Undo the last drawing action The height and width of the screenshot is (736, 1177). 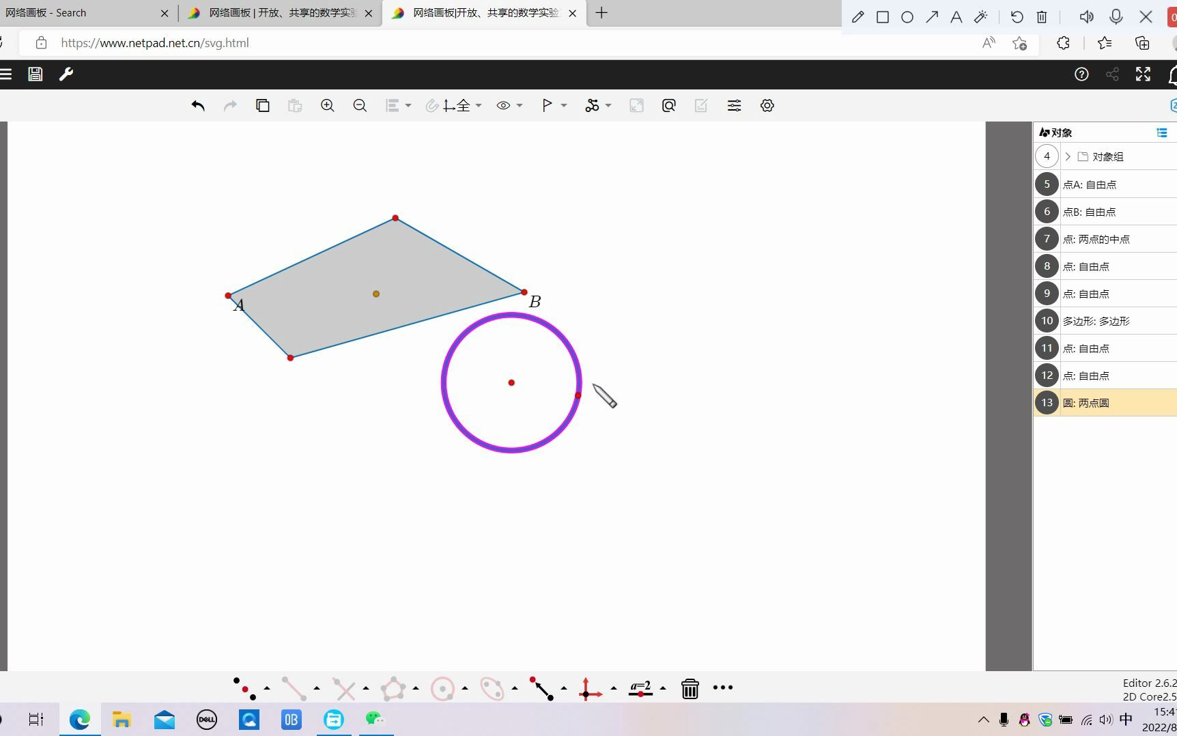[198, 106]
